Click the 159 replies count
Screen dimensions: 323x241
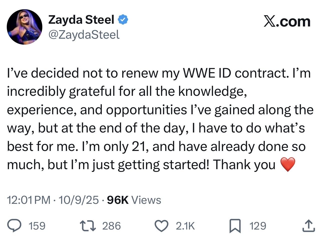tap(37, 226)
